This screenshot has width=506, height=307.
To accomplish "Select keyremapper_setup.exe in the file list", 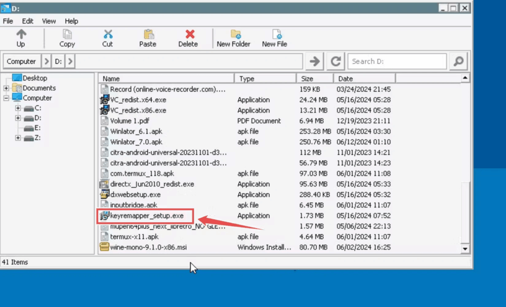I will click(146, 216).
